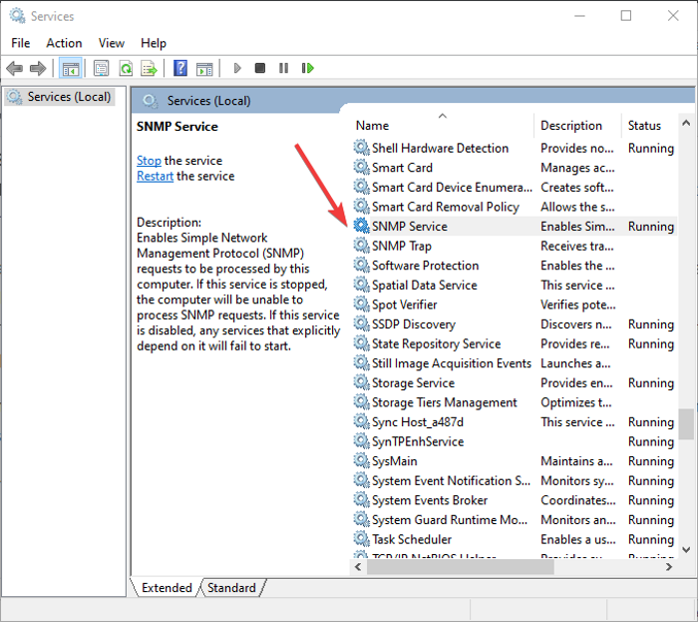The height and width of the screenshot is (622, 698).
Task: Select the SNMP Trap service row
Action: click(x=402, y=246)
